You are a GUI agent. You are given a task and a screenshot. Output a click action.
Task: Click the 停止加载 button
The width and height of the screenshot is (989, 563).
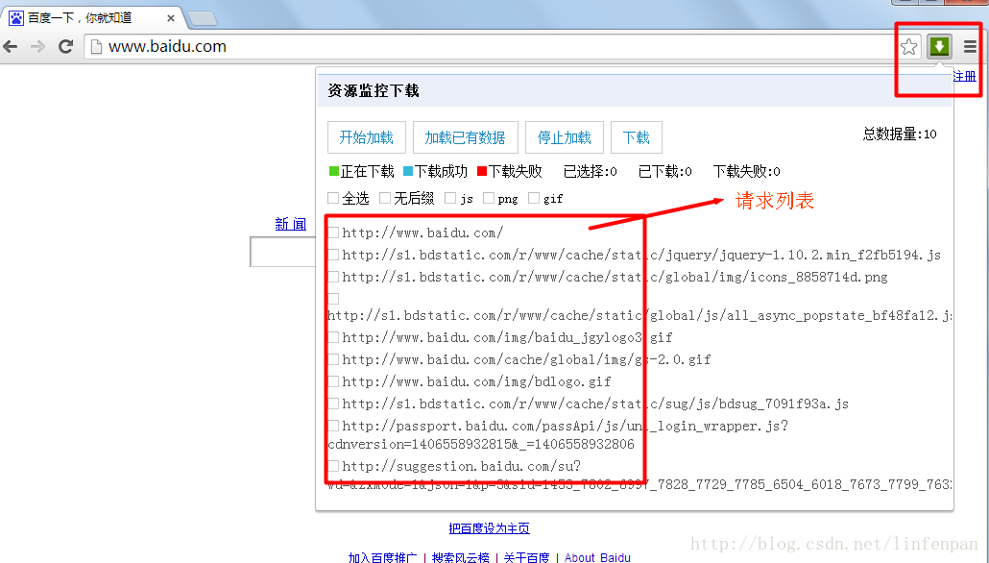(x=565, y=137)
